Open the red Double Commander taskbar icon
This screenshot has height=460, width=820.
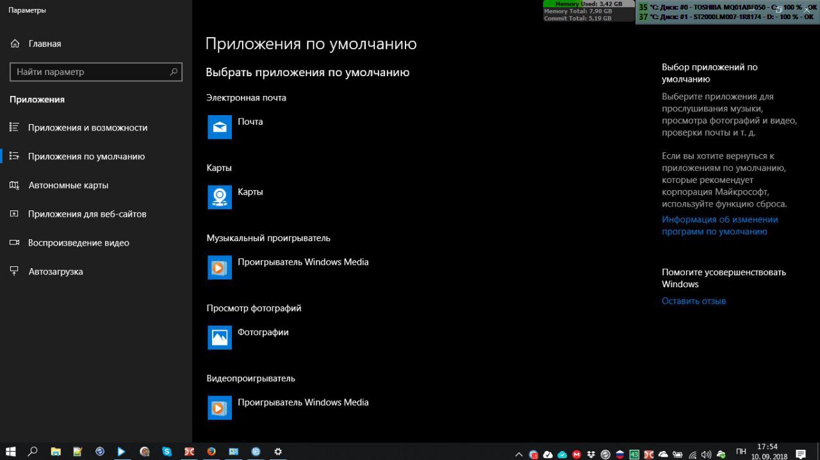click(189, 451)
